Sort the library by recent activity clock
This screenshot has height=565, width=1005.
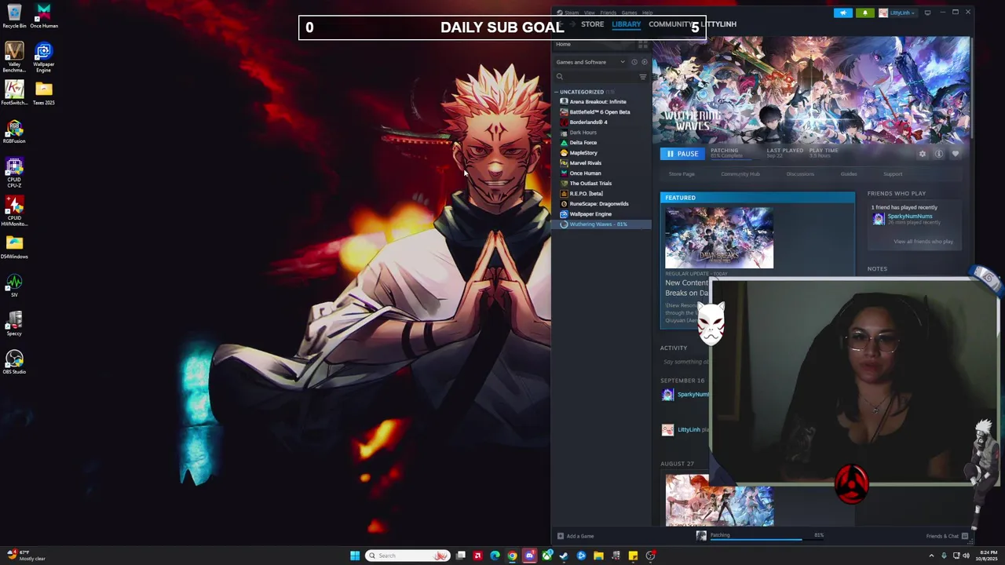click(x=634, y=62)
